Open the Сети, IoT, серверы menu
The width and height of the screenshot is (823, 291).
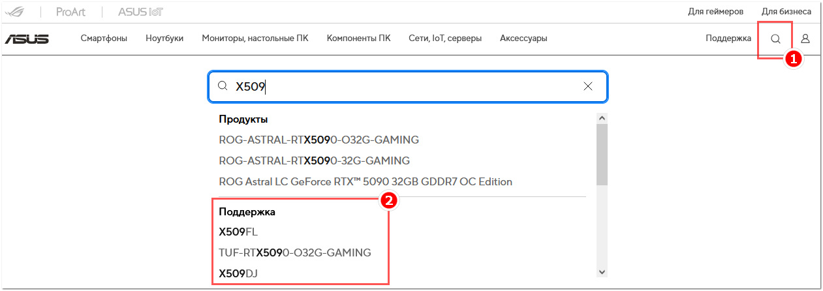coord(445,38)
